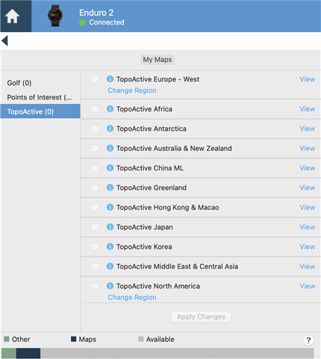Enable TopoActive China ML map checkbox
The width and height of the screenshot is (321, 359).
pyautogui.click(x=95, y=168)
